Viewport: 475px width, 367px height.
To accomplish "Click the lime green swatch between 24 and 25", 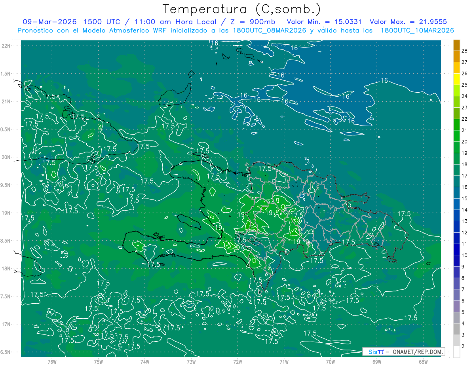I will [456, 91].
